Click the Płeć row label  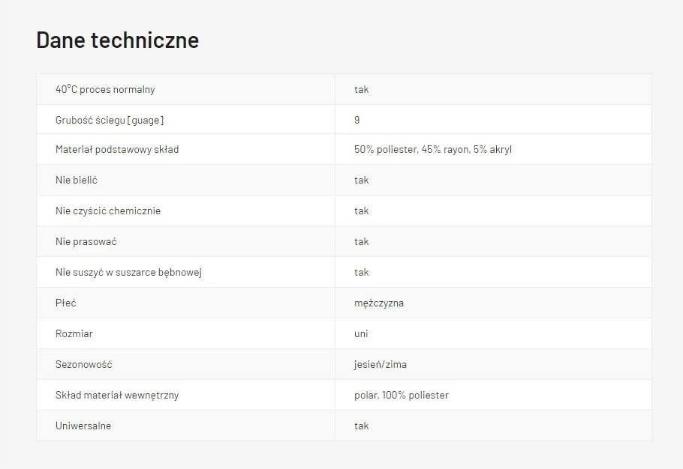click(x=66, y=303)
